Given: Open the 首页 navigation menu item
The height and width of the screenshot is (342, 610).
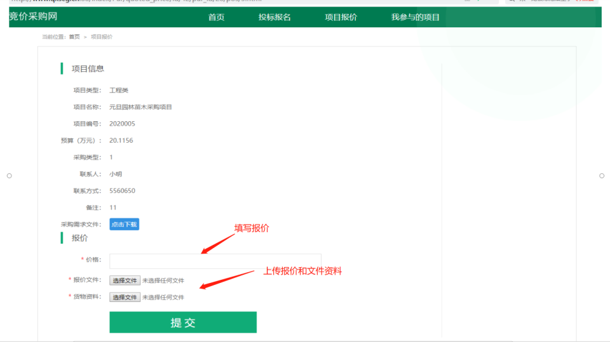Looking at the screenshot, I should [x=216, y=17].
